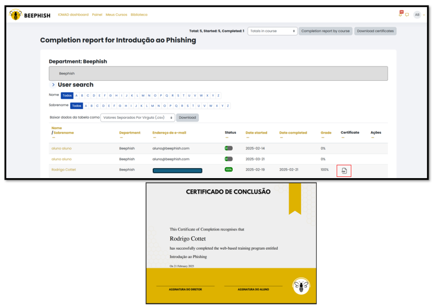Sort table by Date started column
The image size is (442, 308).
[256, 133]
